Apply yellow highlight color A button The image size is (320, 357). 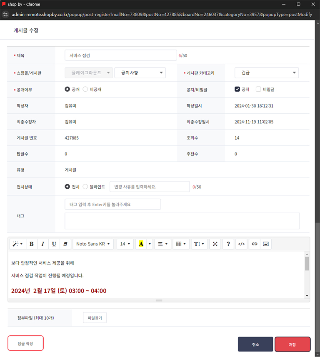[x=141, y=244]
